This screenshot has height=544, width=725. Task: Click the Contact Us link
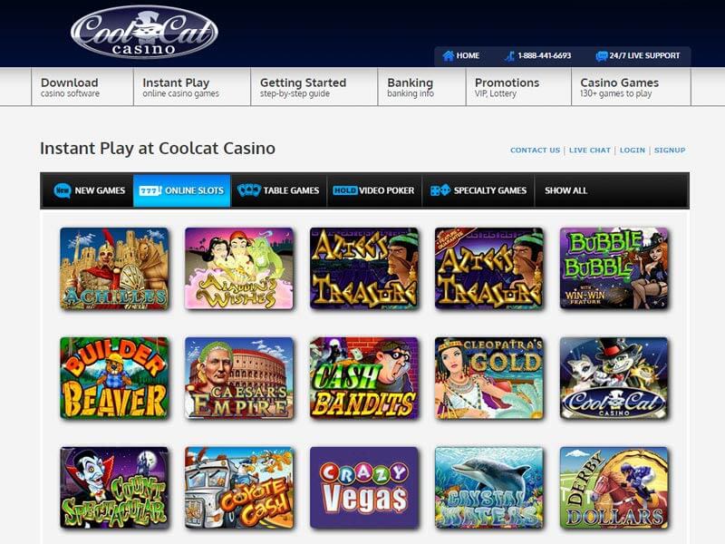click(535, 151)
